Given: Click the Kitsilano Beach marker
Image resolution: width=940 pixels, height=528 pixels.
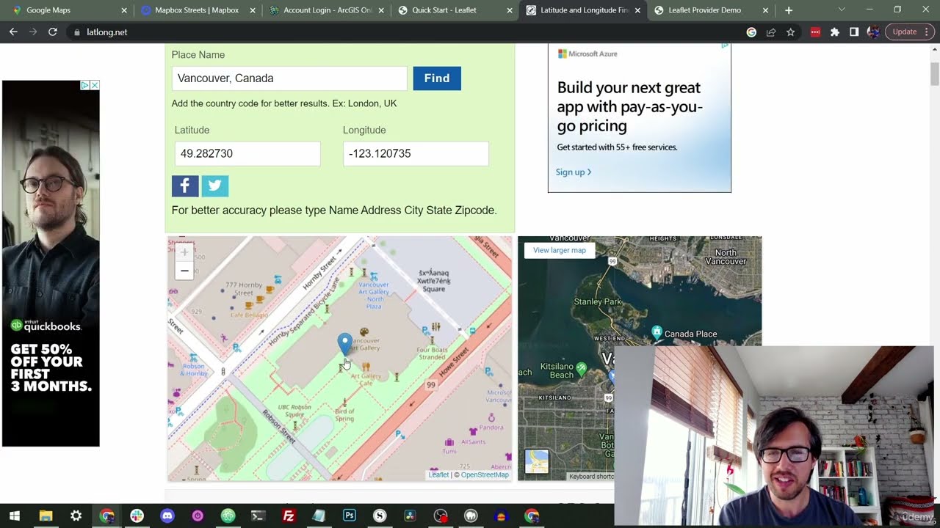Looking at the screenshot, I should [582, 367].
